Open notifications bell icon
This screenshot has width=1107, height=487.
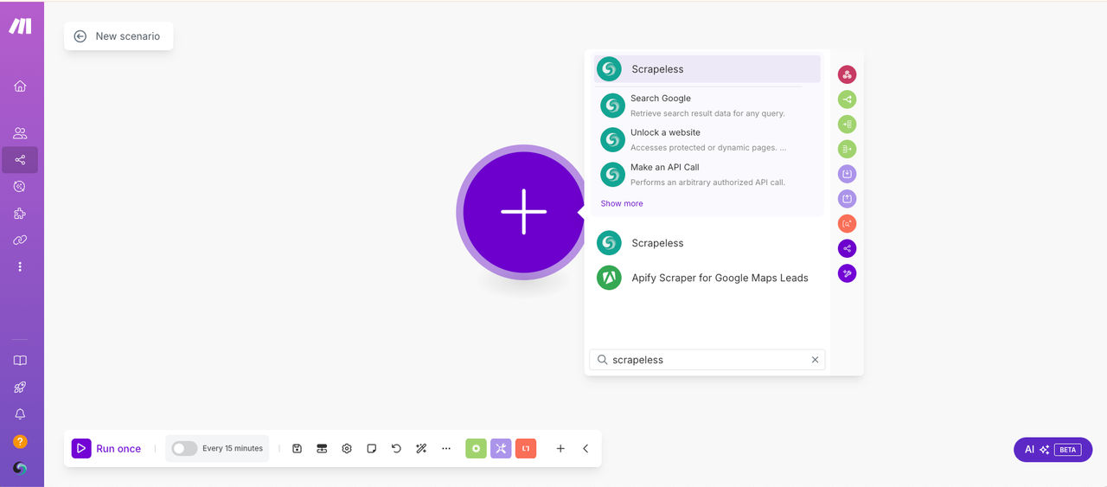click(20, 414)
